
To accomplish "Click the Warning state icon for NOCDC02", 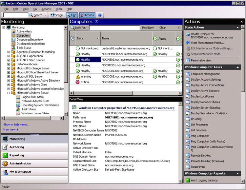I will 78,77.
